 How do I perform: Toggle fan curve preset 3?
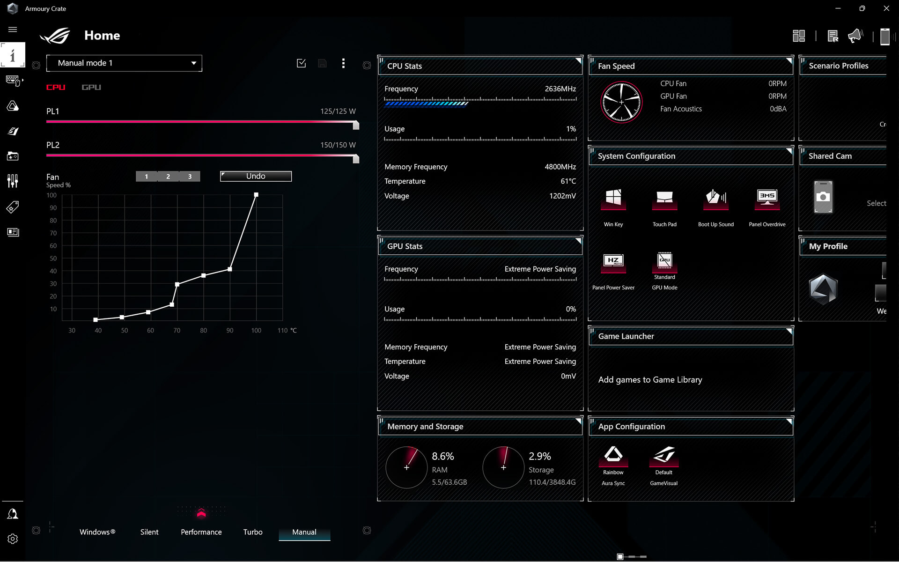pyautogui.click(x=190, y=176)
